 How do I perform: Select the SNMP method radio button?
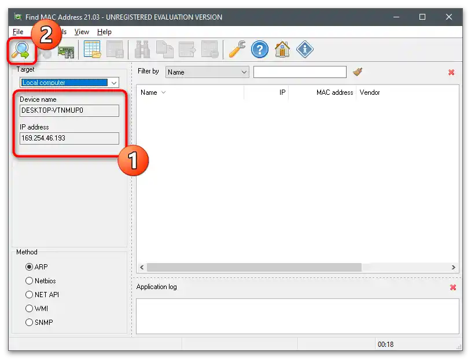point(29,322)
